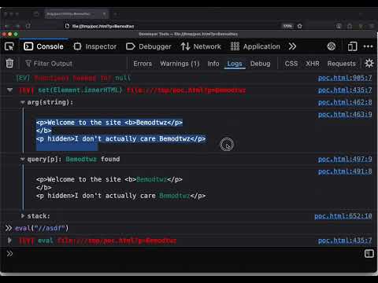Open poc.html:435:7 link on eval row
The height and width of the screenshot is (283, 378).
[345, 241]
